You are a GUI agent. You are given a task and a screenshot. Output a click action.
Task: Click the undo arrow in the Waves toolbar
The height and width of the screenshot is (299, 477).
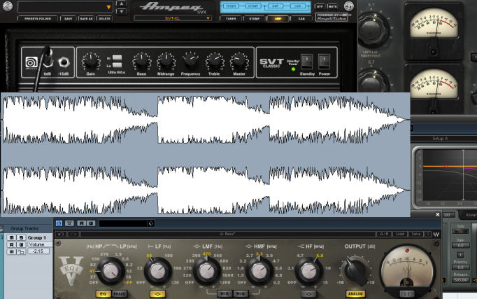(x=61, y=234)
